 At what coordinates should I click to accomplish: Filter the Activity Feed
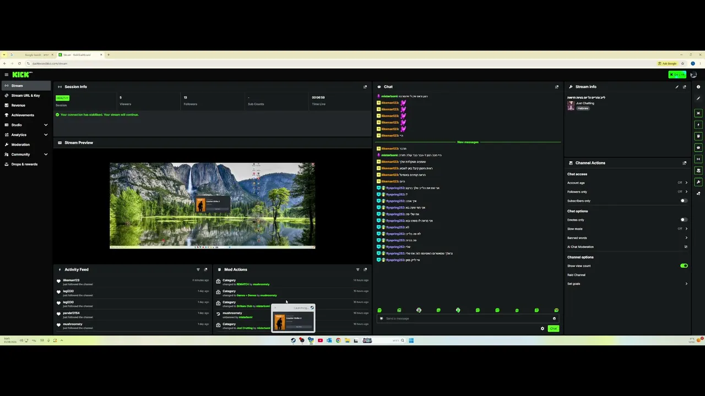tap(198, 269)
